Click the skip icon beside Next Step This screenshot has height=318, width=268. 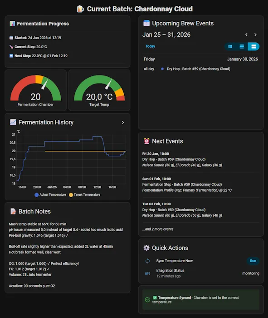[11, 56]
